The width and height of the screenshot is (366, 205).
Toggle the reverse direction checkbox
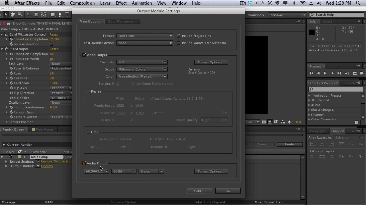[x=51, y=44]
